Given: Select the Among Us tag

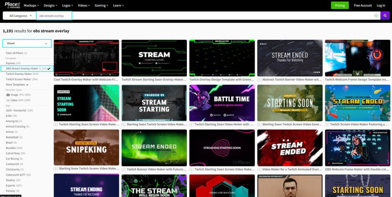Looking at the screenshot, I should click(14, 121).
